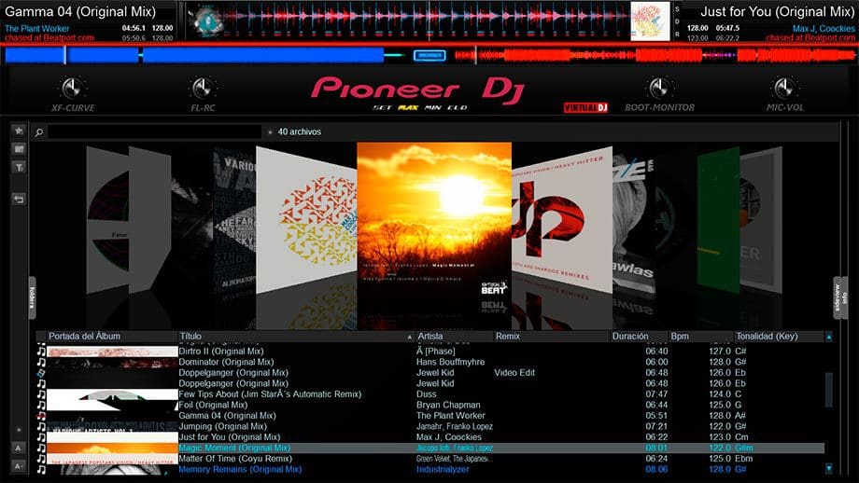Click the small dot icon above font buttons

tap(19, 430)
